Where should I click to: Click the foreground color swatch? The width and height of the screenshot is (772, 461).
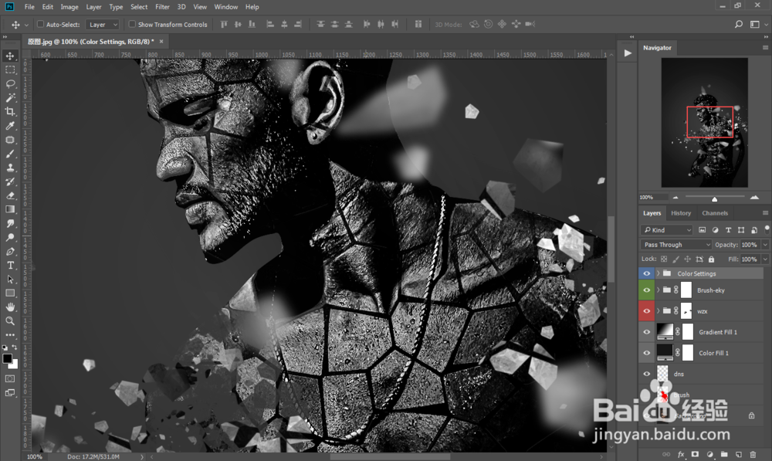7,358
